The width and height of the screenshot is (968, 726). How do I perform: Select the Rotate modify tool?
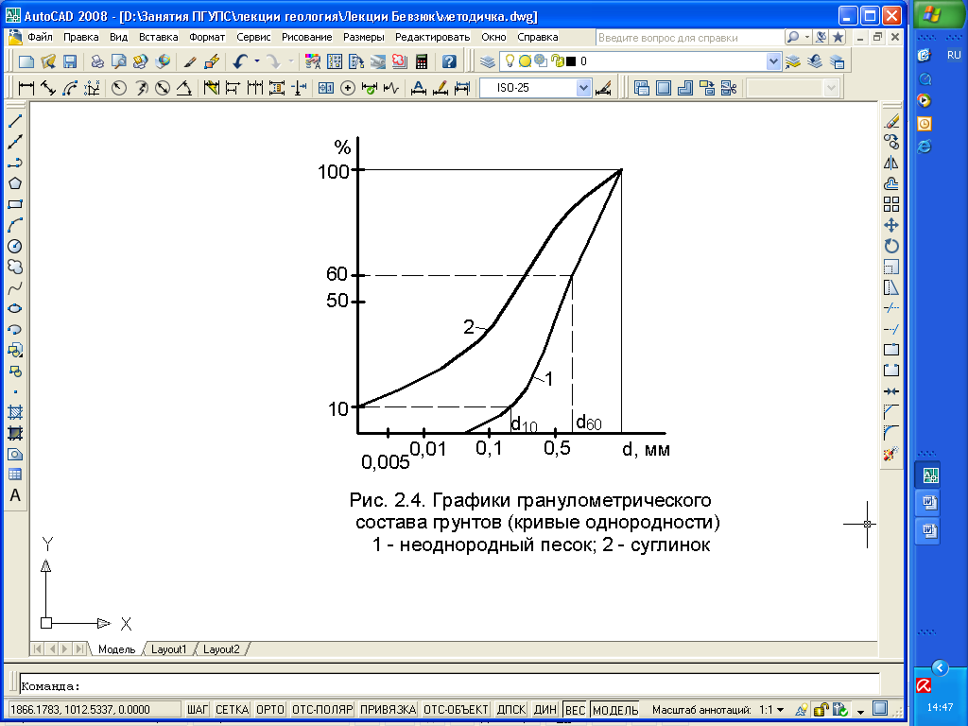click(x=890, y=247)
